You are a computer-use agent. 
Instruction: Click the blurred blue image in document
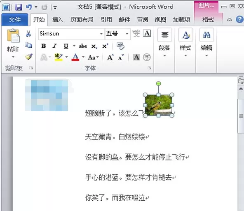click(47, 95)
